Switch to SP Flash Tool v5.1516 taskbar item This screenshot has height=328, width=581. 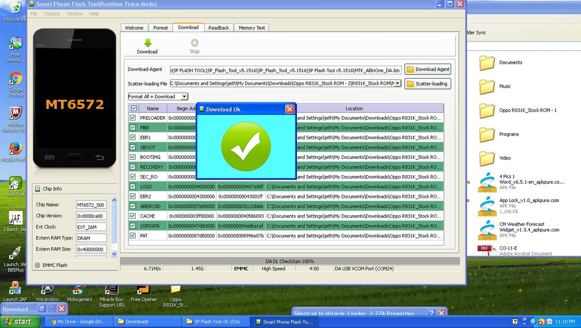click(x=216, y=322)
